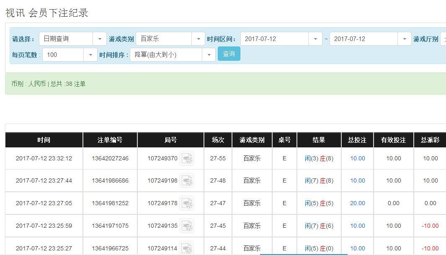Expand the 百家乐 game type dropdown arrow
The height and width of the screenshot is (255, 446).
click(x=198, y=39)
